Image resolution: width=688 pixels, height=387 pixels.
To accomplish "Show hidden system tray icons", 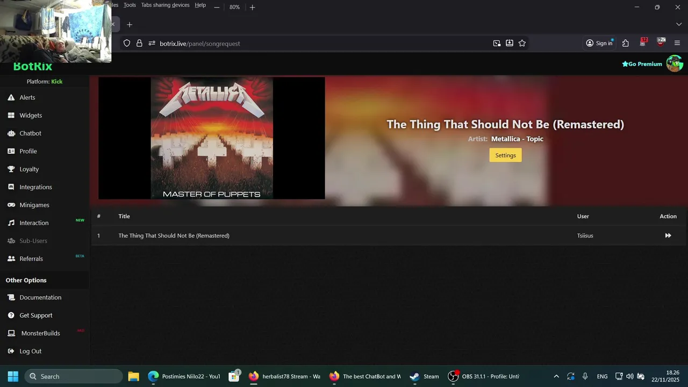I will tap(556, 376).
